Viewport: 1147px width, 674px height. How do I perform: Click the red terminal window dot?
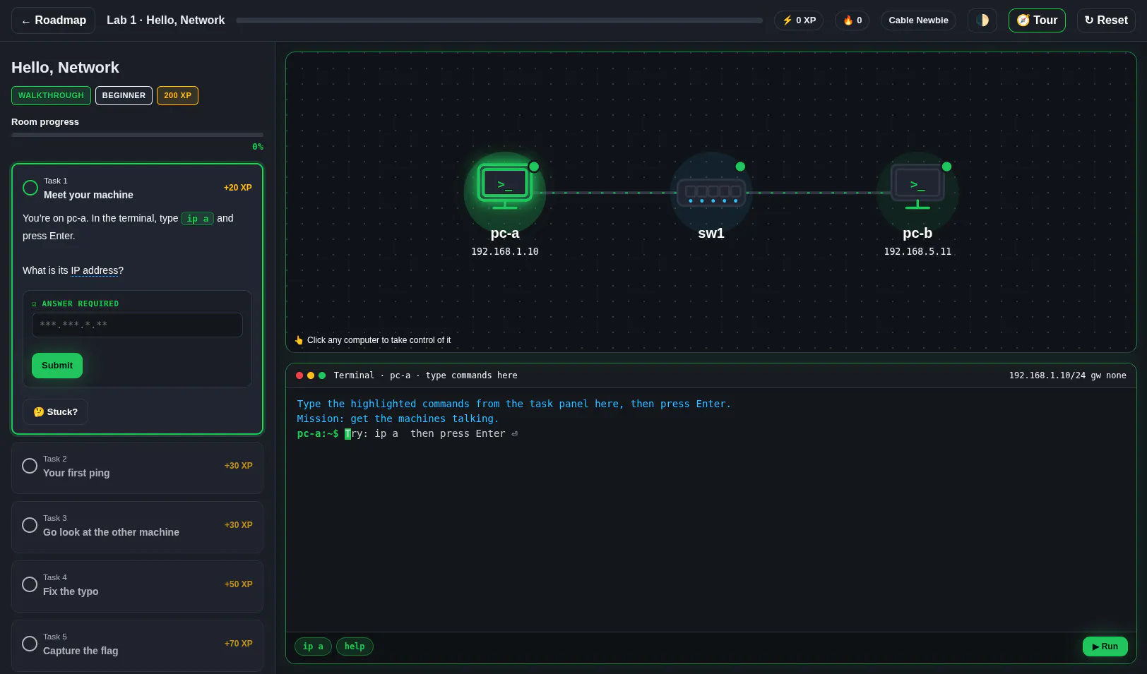(299, 375)
